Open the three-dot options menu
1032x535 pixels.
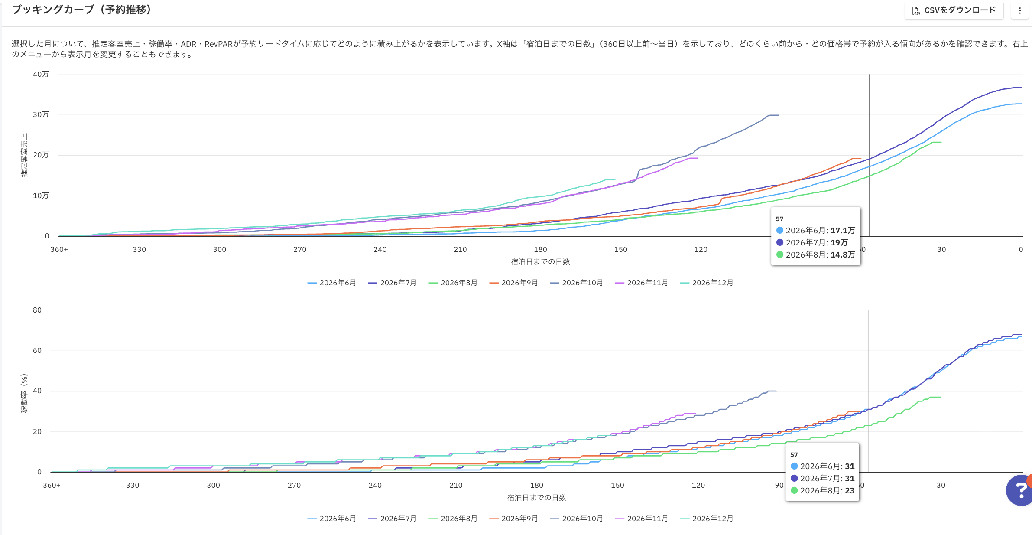point(1020,10)
